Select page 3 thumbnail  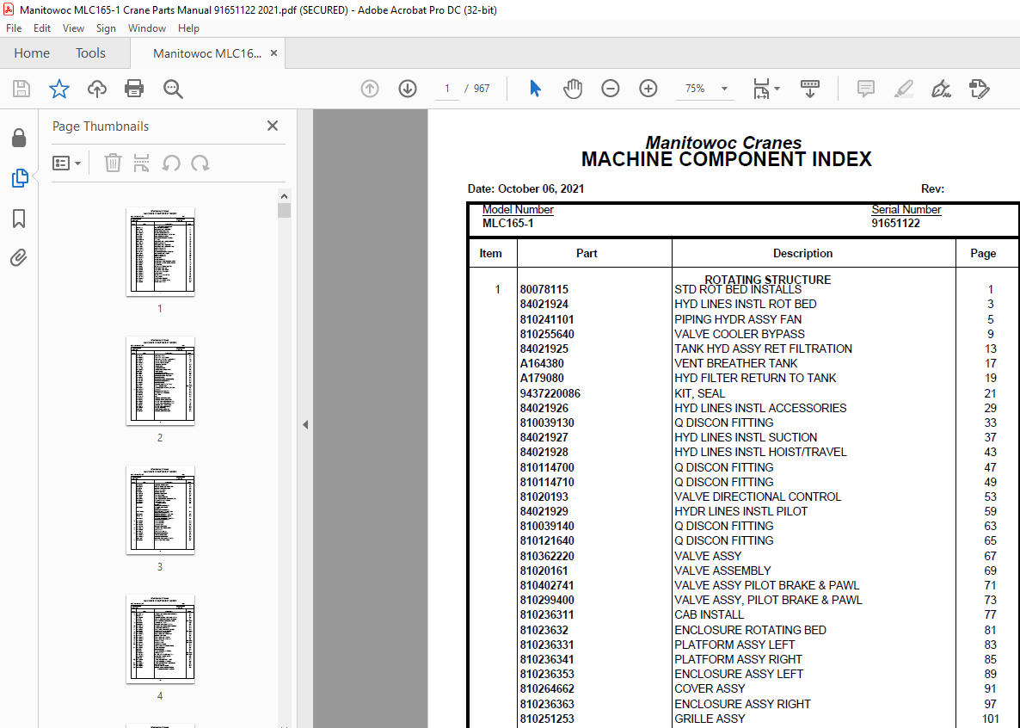coord(160,509)
